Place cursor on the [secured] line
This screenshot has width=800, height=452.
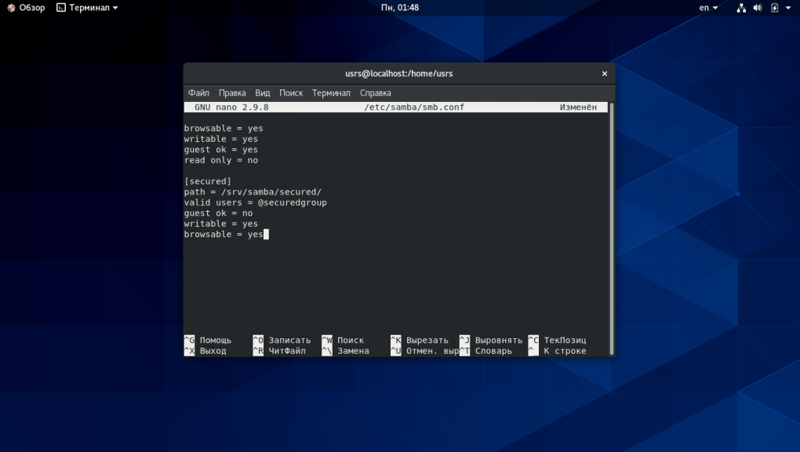[x=208, y=181]
